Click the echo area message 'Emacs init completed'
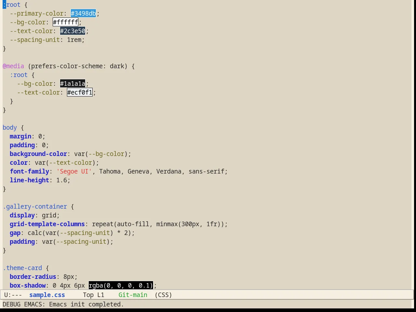 [x=86, y=304]
